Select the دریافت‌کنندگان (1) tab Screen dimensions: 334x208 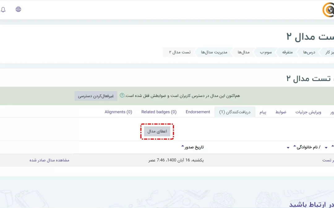[235, 112]
